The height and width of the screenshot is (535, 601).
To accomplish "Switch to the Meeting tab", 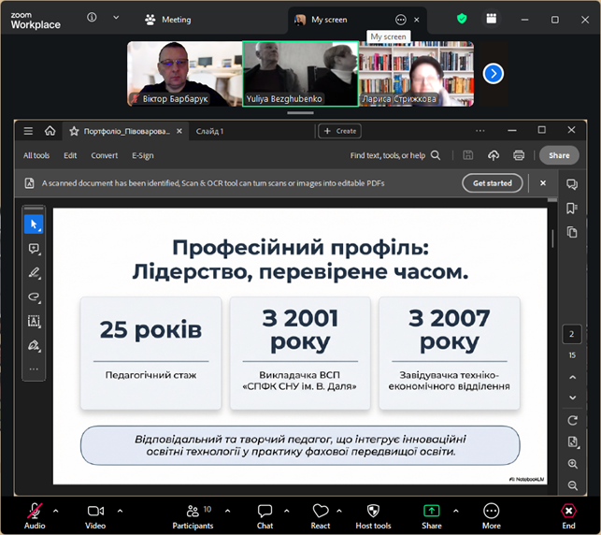I will click(168, 20).
